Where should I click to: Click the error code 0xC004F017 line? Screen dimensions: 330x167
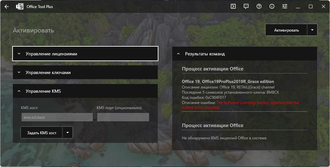(x=204, y=97)
